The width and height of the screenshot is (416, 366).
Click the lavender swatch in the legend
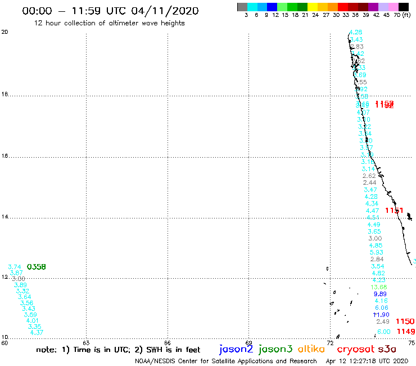tap(383, 7)
